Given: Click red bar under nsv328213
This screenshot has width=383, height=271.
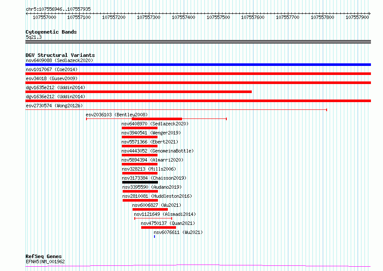Looking at the screenshot, I should coord(140,173).
